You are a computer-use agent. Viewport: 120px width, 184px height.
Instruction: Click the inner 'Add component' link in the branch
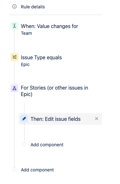point(47,145)
